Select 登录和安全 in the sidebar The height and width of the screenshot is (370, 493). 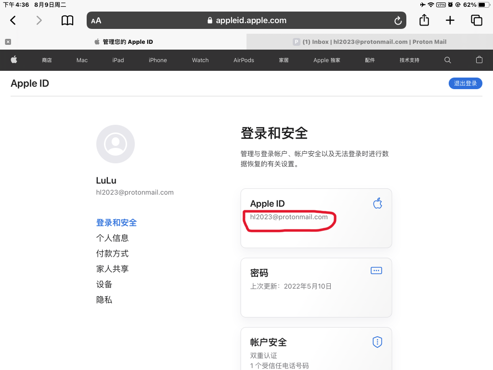click(117, 223)
